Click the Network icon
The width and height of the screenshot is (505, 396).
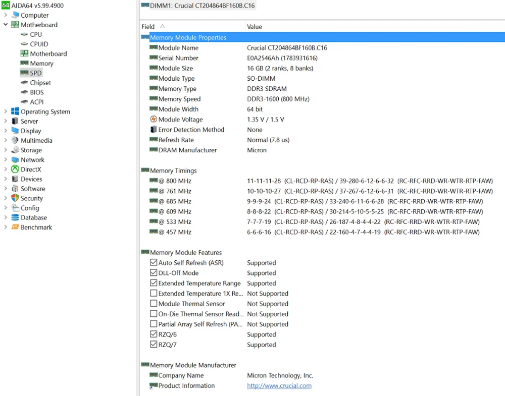pyautogui.click(x=15, y=159)
